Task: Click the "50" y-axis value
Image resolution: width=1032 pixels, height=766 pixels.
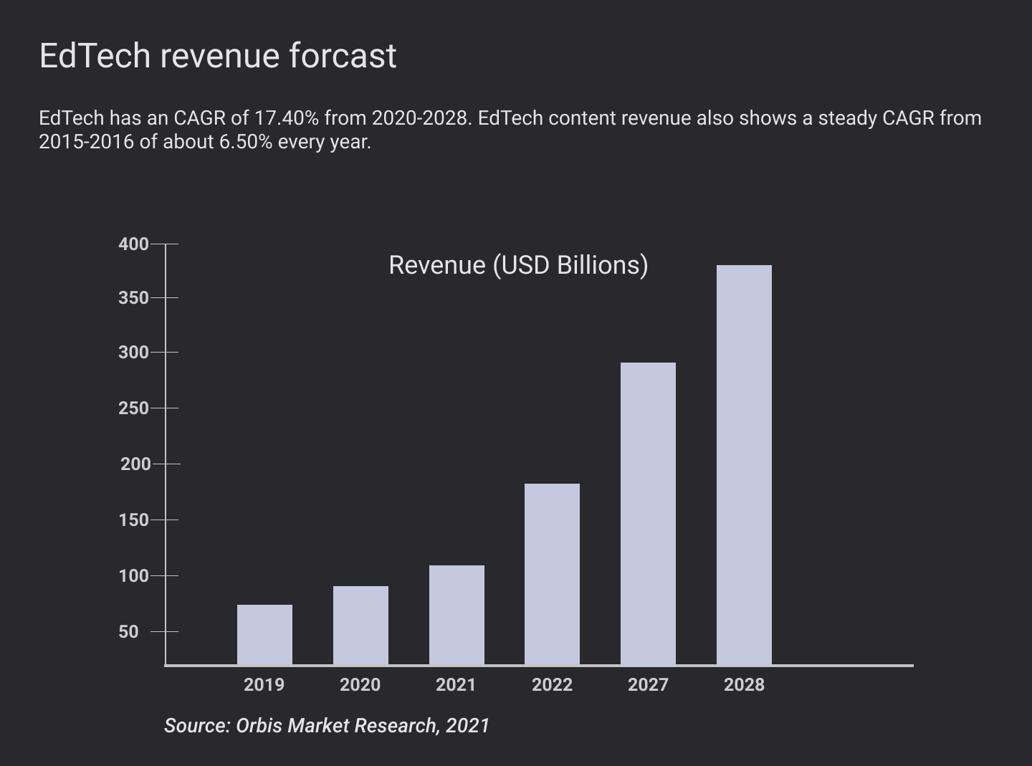Action: [129, 632]
